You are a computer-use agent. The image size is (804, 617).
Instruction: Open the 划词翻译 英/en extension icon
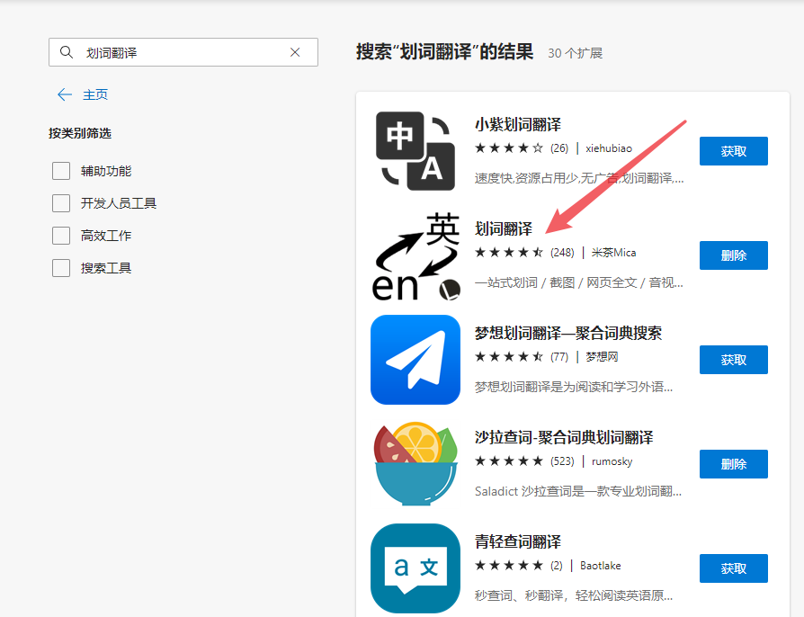point(415,255)
